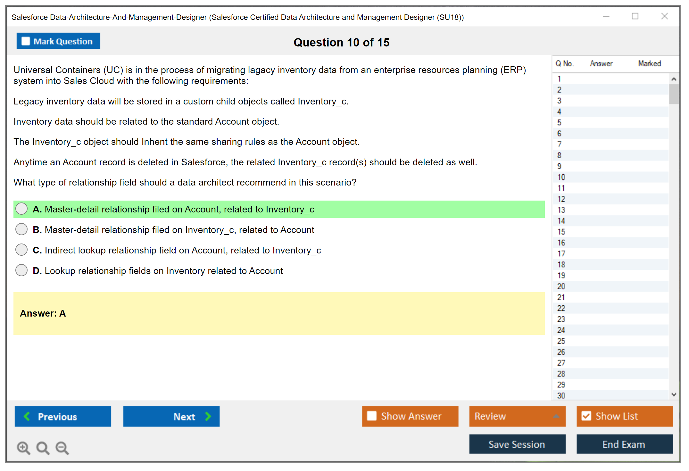Click the green right arrow on Next
The width and height of the screenshot is (689, 471).
[x=208, y=416]
